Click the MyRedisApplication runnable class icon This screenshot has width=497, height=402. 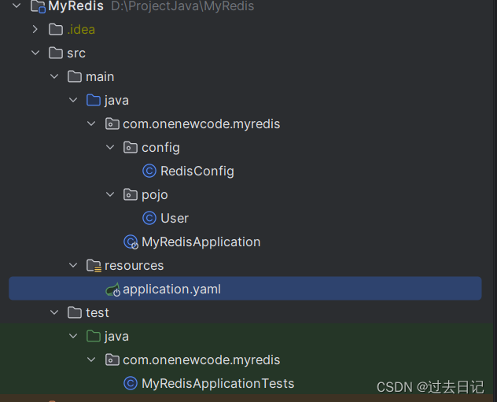(x=131, y=242)
